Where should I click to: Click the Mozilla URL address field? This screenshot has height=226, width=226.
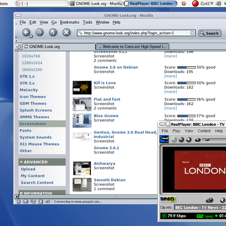point(136,33)
